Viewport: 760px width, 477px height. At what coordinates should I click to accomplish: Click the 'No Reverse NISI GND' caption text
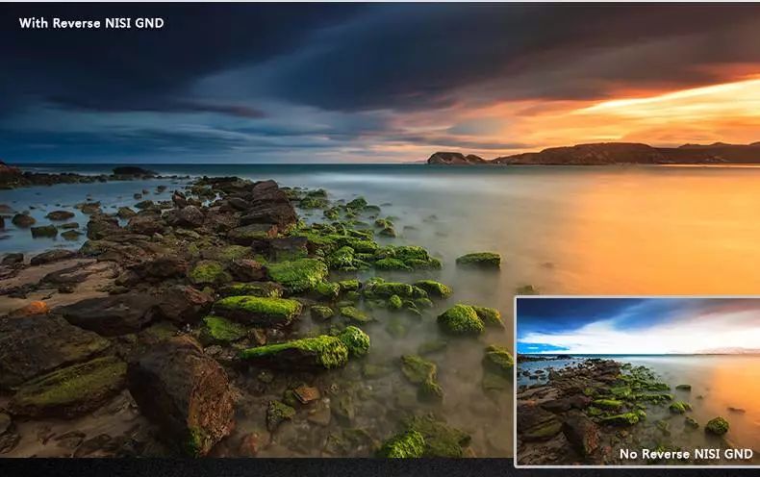pyautogui.click(x=686, y=454)
